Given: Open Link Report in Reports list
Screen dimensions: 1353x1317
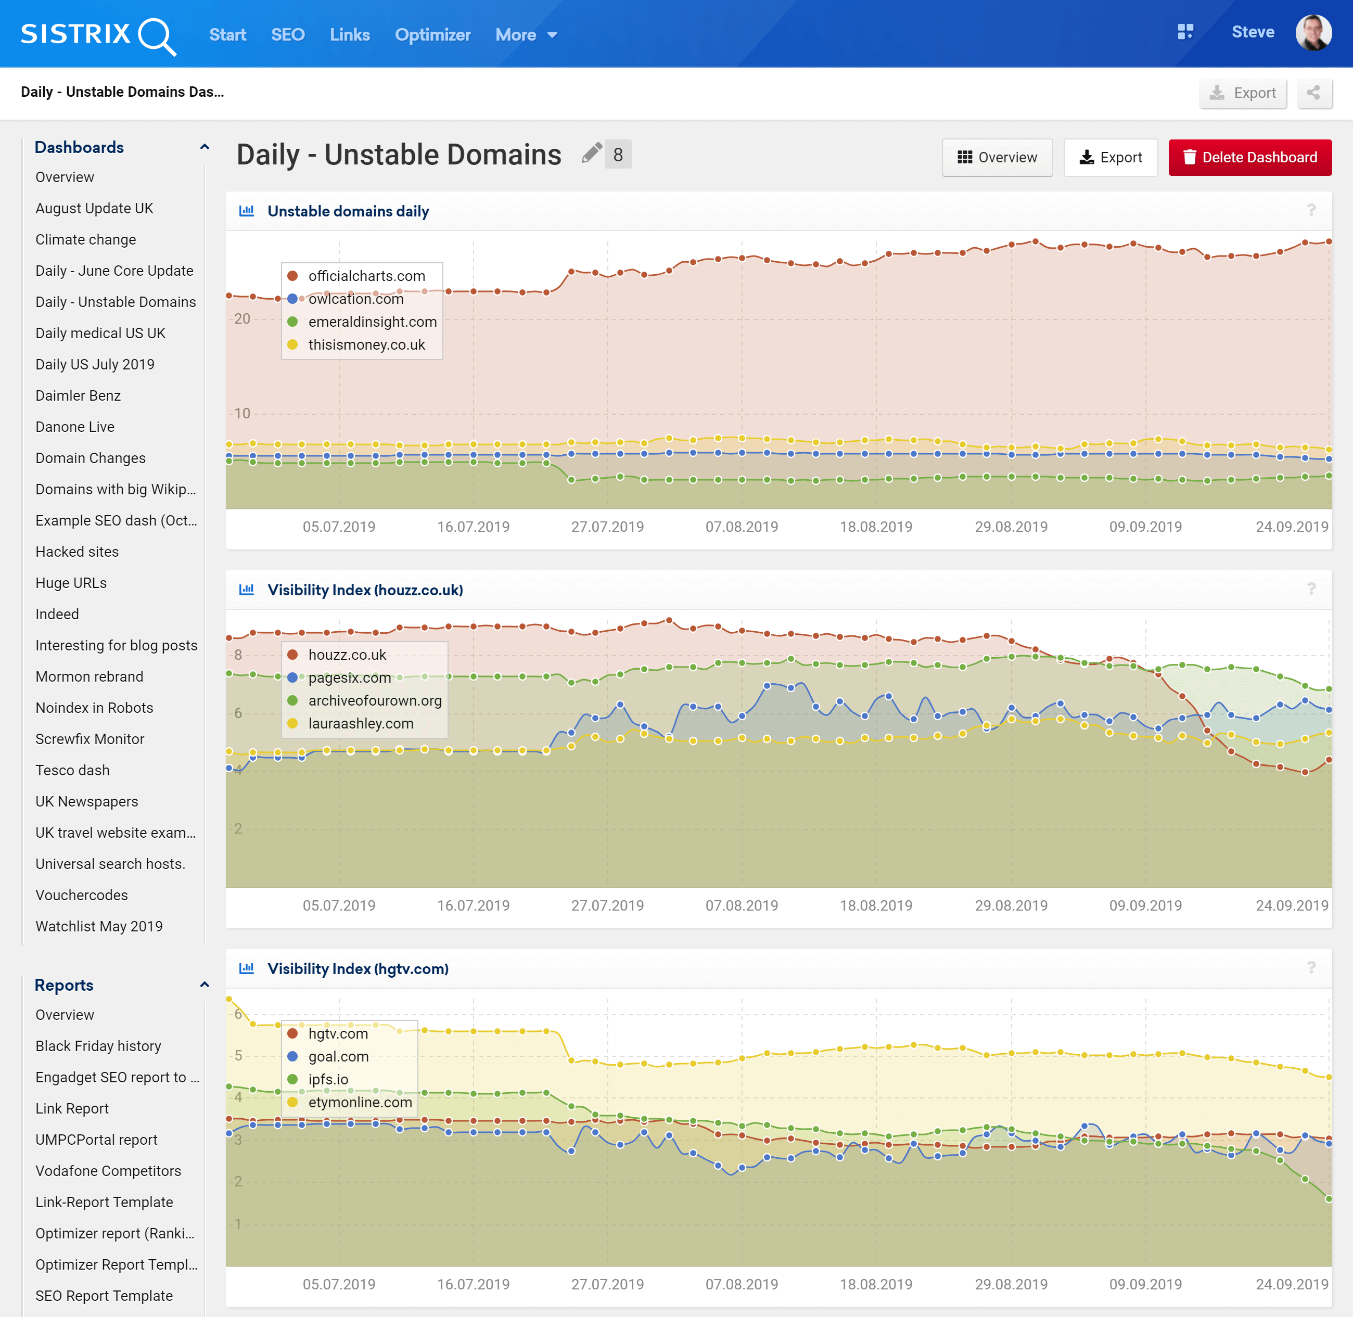Looking at the screenshot, I should [x=72, y=1108].
